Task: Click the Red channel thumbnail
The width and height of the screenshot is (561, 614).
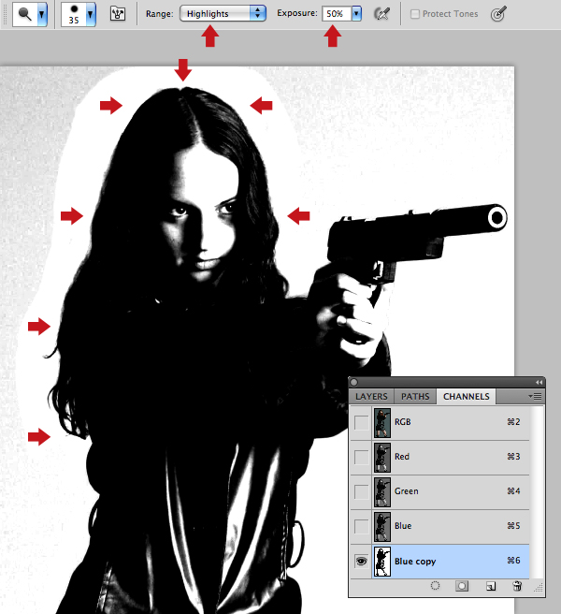Action: 382,458
